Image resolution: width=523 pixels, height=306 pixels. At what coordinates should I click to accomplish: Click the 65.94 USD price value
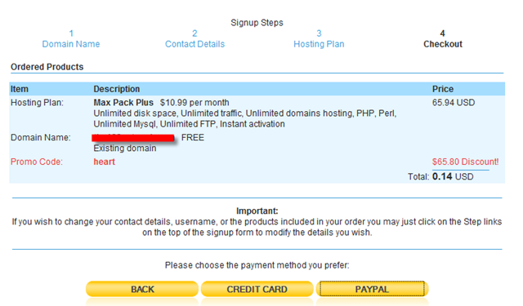(454, 102)
